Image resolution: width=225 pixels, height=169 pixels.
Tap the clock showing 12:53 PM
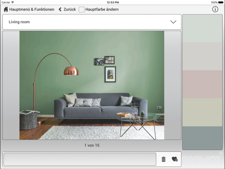pos(113,2)
